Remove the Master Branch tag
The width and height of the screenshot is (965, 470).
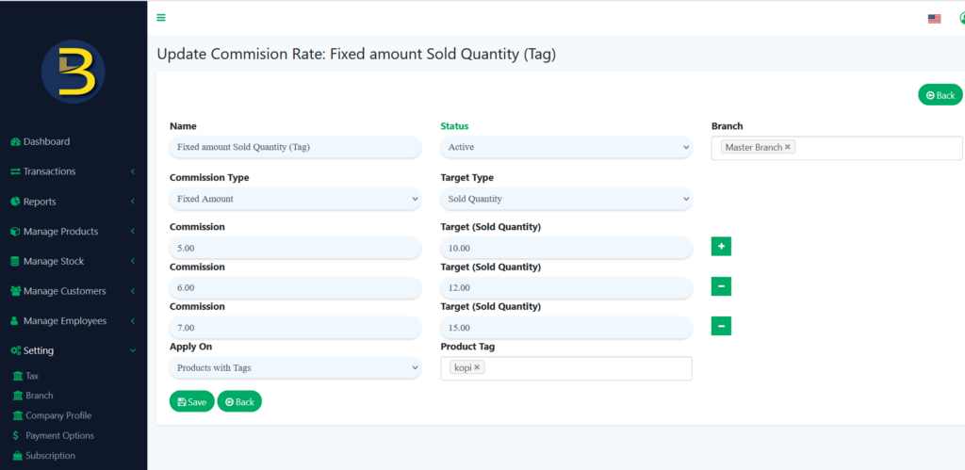click(x=788, y=147)
